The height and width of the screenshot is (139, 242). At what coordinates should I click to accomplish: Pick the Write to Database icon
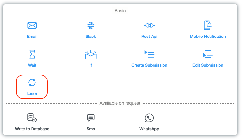[x=32, y=118]
